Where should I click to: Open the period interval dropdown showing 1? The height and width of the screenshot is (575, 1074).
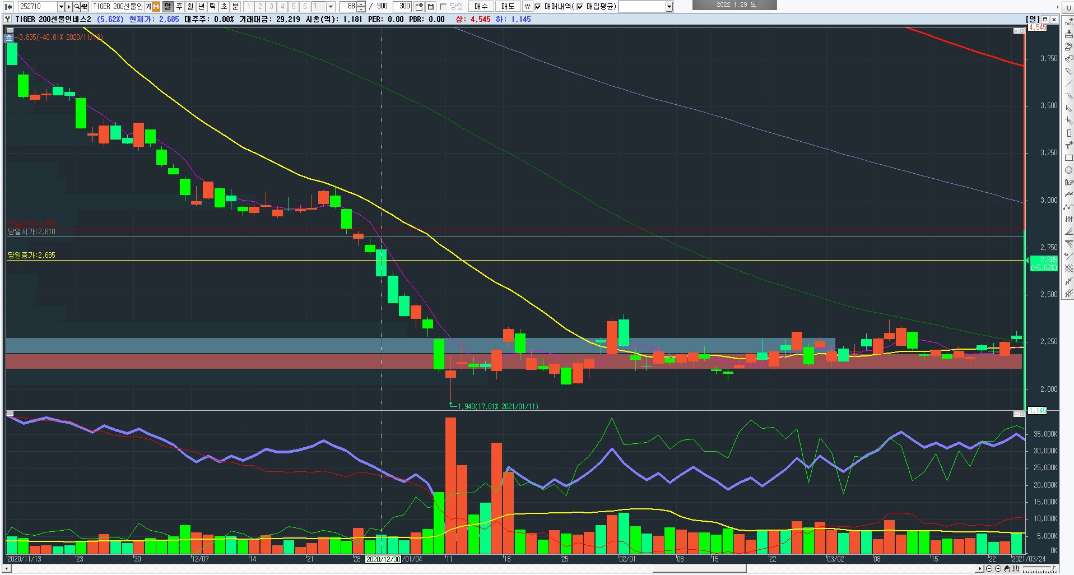click(x=331, y=6)
